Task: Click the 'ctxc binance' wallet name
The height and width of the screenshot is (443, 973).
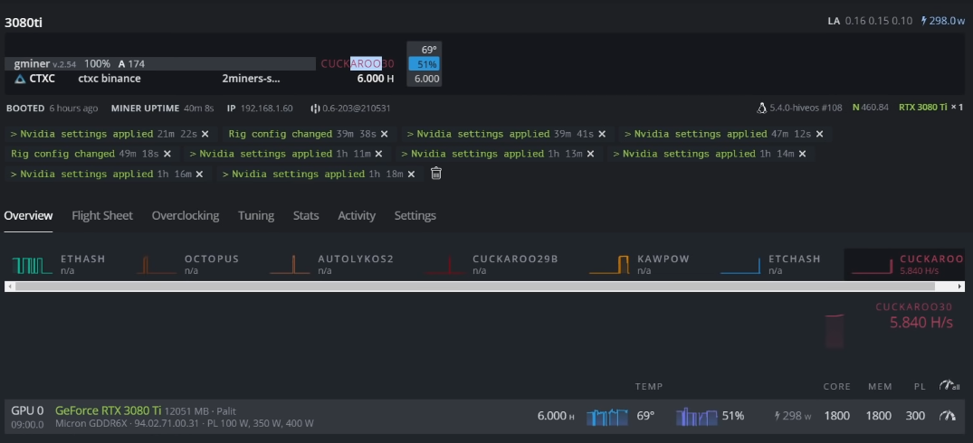Action: tap(110, 79)
